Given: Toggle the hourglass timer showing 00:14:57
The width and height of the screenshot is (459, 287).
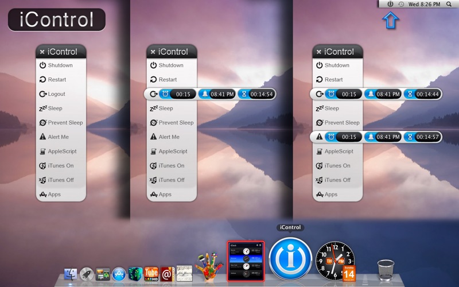Looking at the screenshot, I should point(422,137).
